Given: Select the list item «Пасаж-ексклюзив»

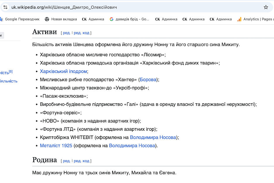Looking at the screenshot, I should click(x=64, y=96).
